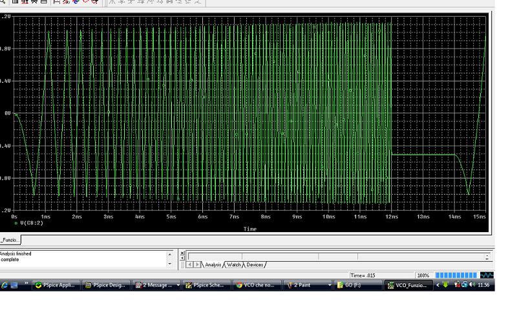Switch to the Analysis tab

[x=213, y=264]
